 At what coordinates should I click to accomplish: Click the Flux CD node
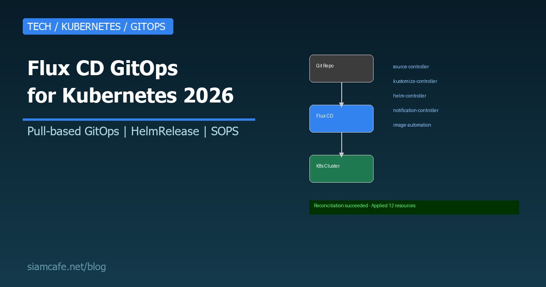[341, 118]
